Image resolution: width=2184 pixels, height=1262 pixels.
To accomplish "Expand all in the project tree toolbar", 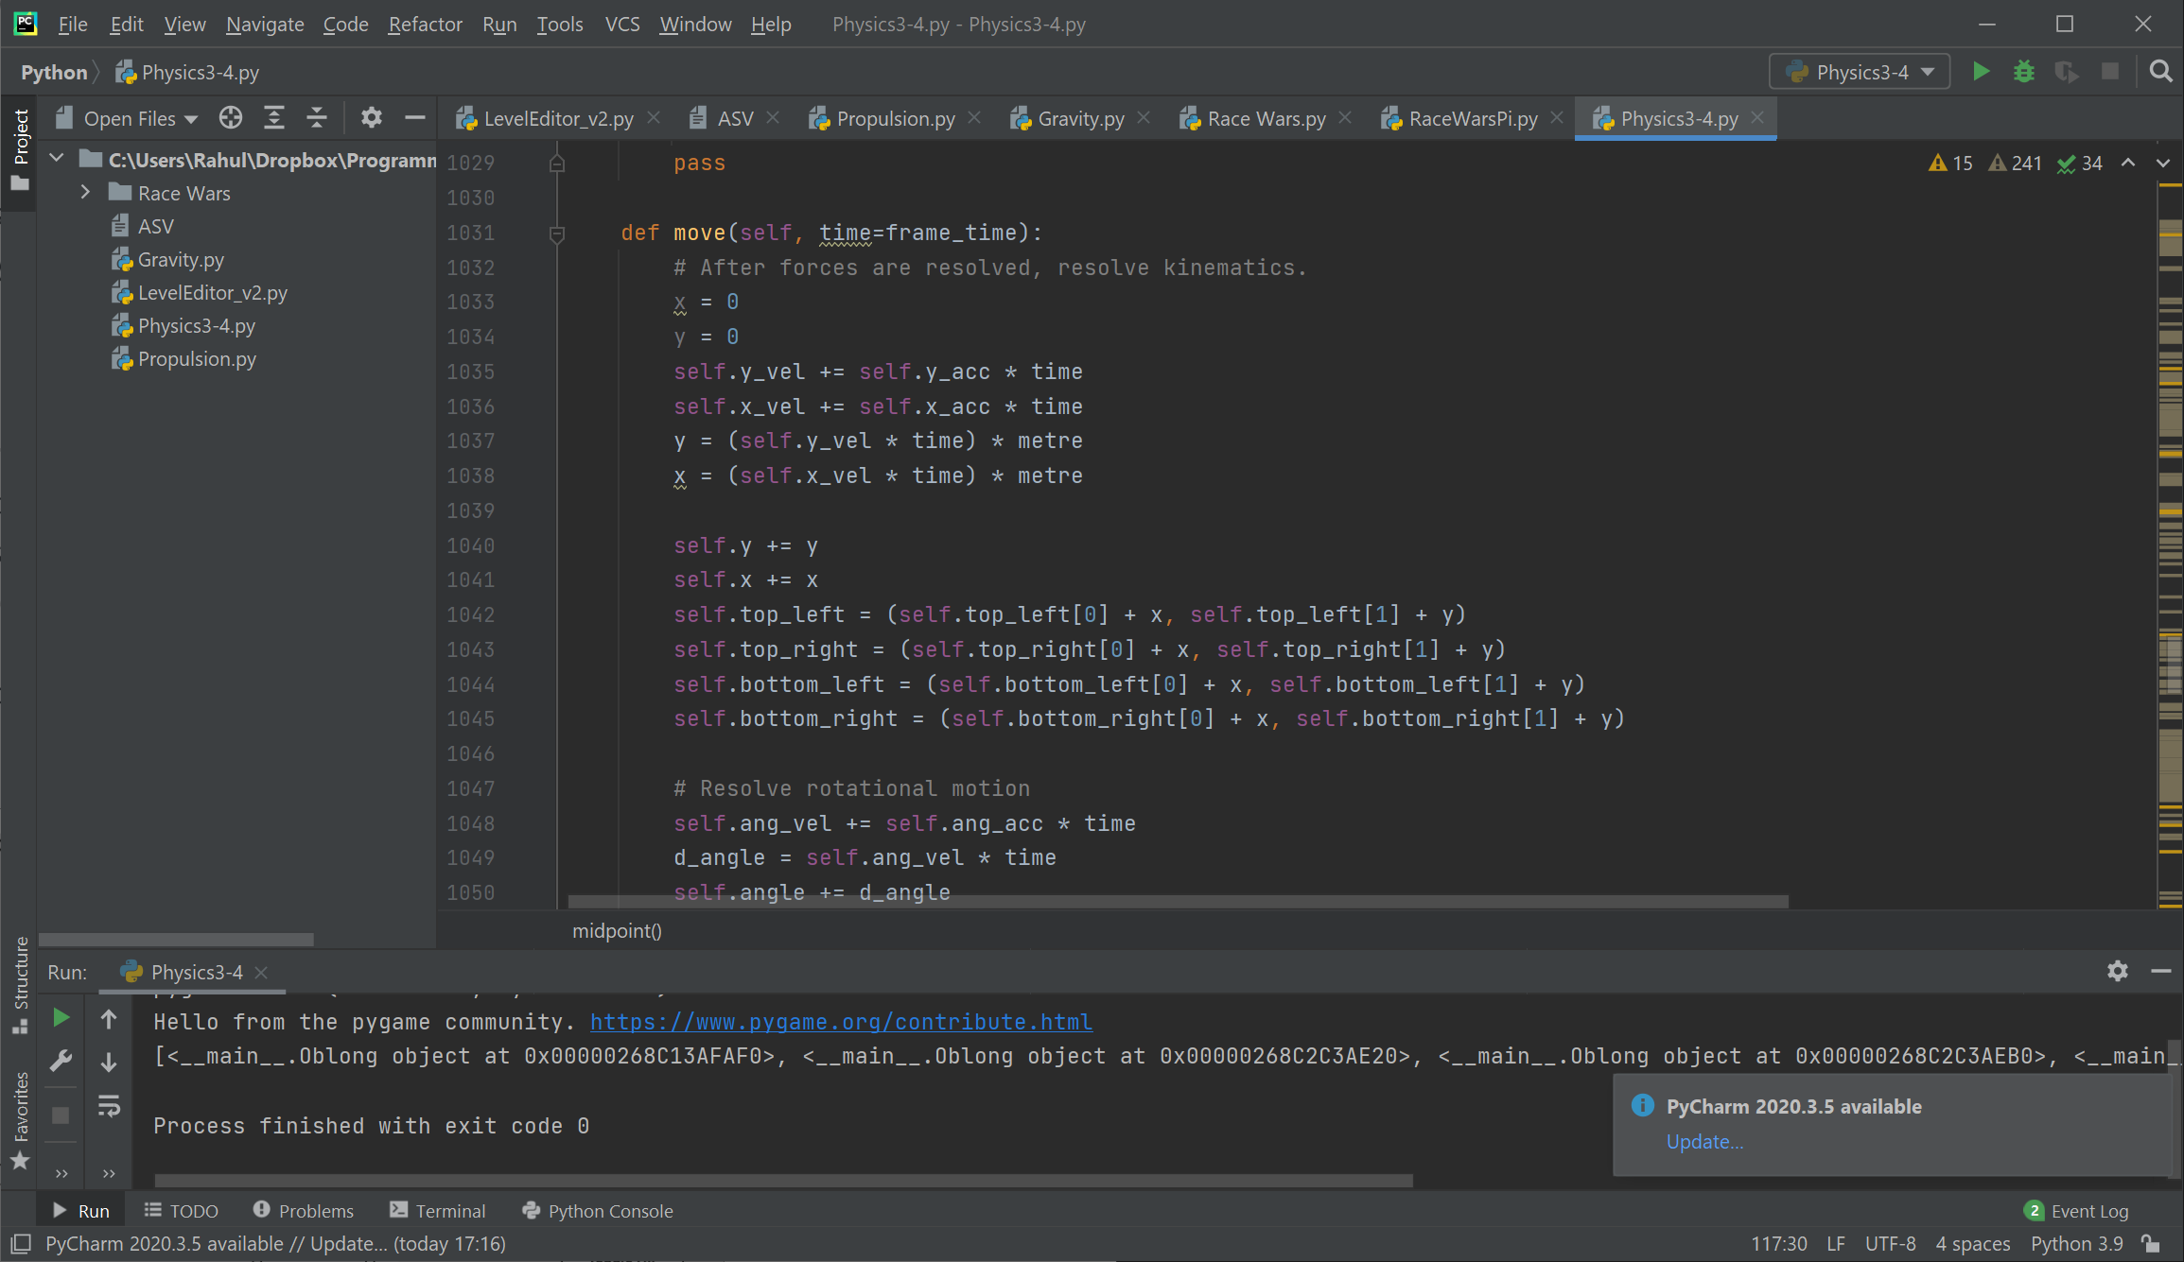I will (273, 118).
